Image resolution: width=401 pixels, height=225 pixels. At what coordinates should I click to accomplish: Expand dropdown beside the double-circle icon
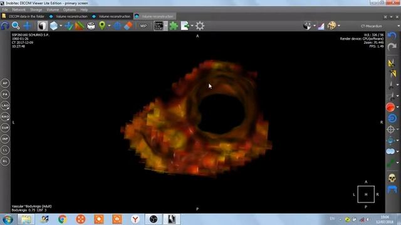[x=398, y=151]
